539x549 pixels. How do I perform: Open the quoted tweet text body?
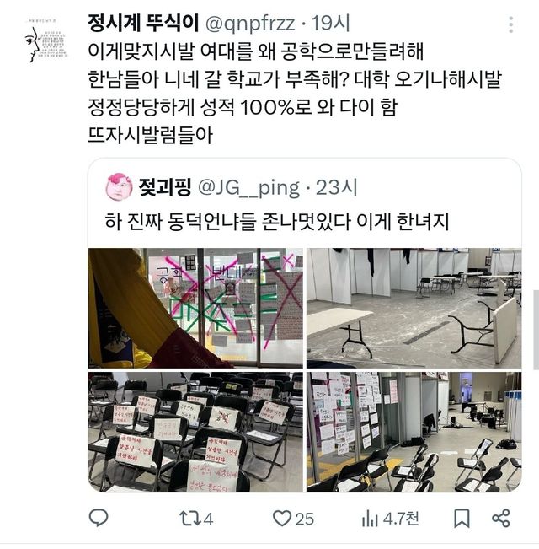tap(277, 222)
